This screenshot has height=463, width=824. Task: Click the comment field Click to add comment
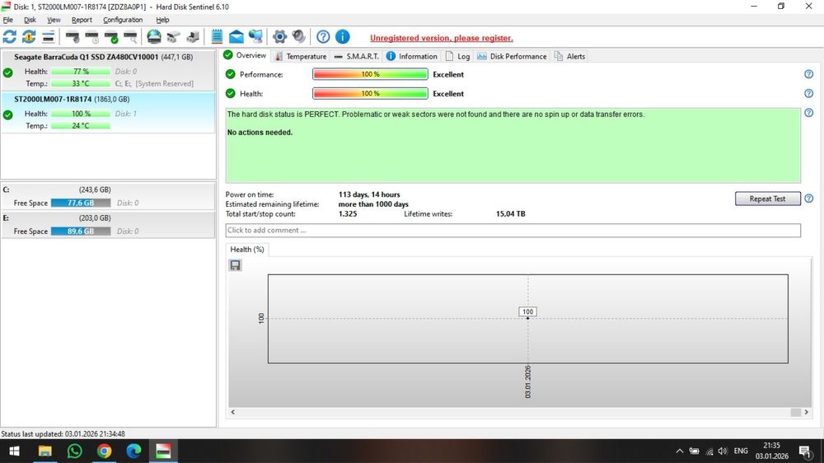(x=513, y=230)
